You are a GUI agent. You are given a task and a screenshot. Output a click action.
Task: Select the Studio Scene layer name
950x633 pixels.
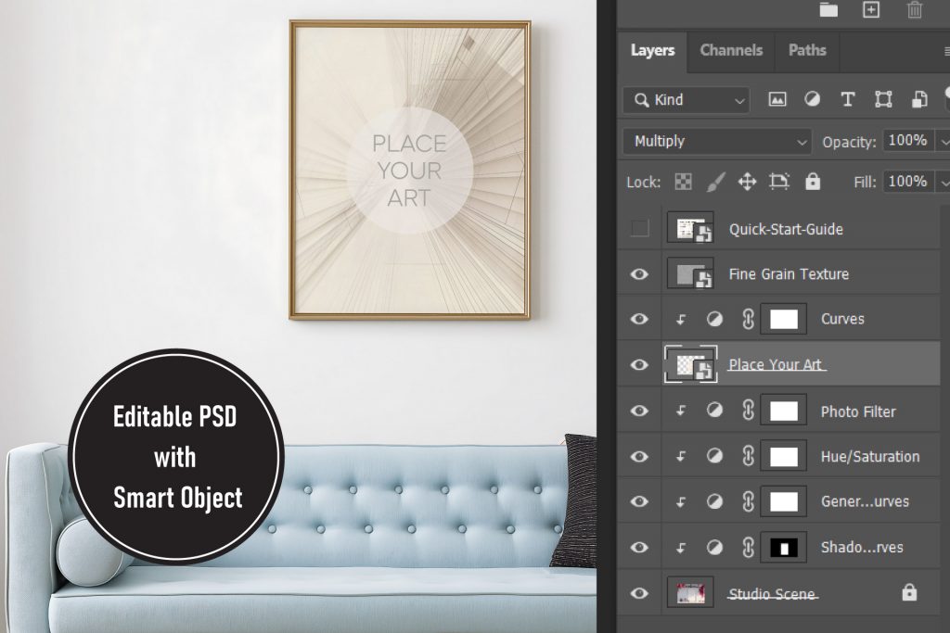pyautogui.click(x=771, y=594)
